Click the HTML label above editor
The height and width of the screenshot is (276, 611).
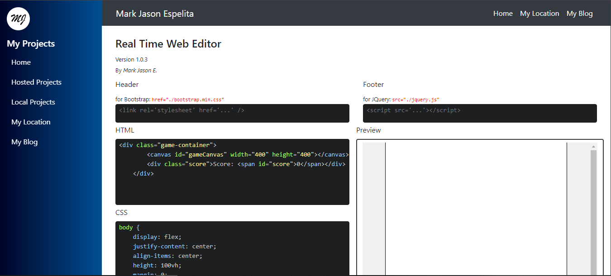pyautogui.click(x=125, y=130)
